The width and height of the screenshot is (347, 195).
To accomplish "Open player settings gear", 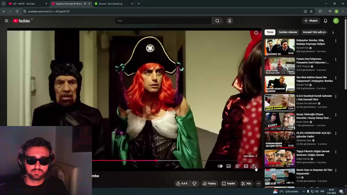I will coord(237,166).
